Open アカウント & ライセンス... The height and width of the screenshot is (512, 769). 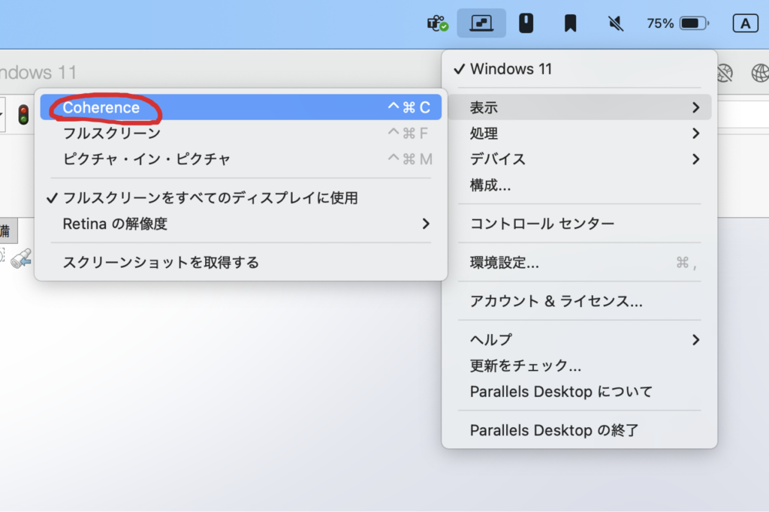579,301
